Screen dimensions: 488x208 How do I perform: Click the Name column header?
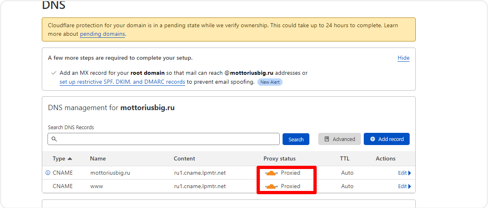click(98, 158)
